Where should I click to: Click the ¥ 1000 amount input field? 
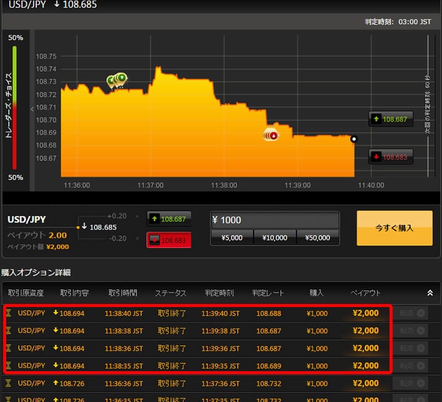(275, 220)
